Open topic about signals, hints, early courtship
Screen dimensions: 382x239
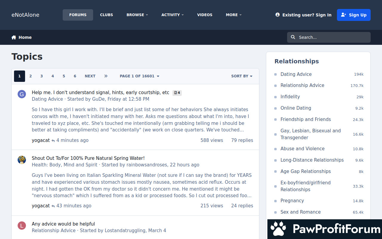[x=101, y=93]
